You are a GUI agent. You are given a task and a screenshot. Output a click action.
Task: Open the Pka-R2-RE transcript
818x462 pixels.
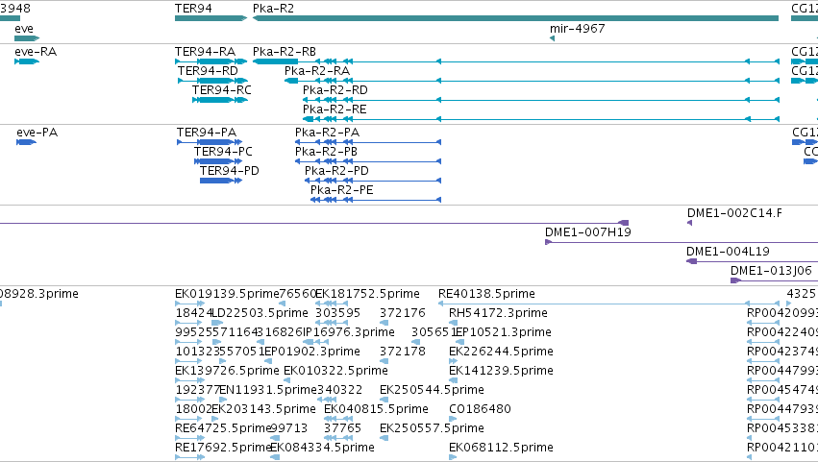click(540, 119)
